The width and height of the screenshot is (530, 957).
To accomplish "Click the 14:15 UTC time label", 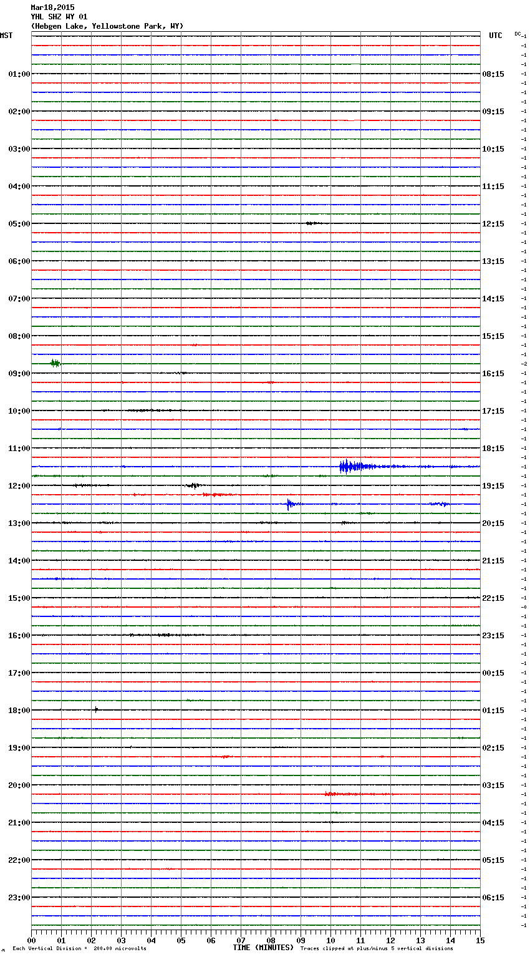I will click(x=493, y=299).
